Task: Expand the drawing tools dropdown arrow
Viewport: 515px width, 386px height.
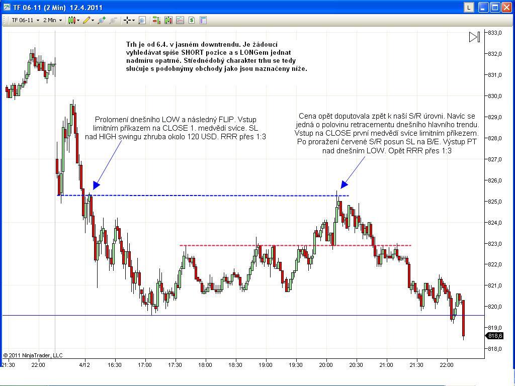Action: [x=93, y=20]
